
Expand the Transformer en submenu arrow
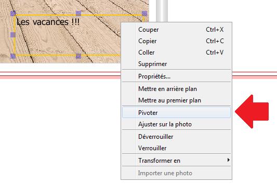coord(229,160)
